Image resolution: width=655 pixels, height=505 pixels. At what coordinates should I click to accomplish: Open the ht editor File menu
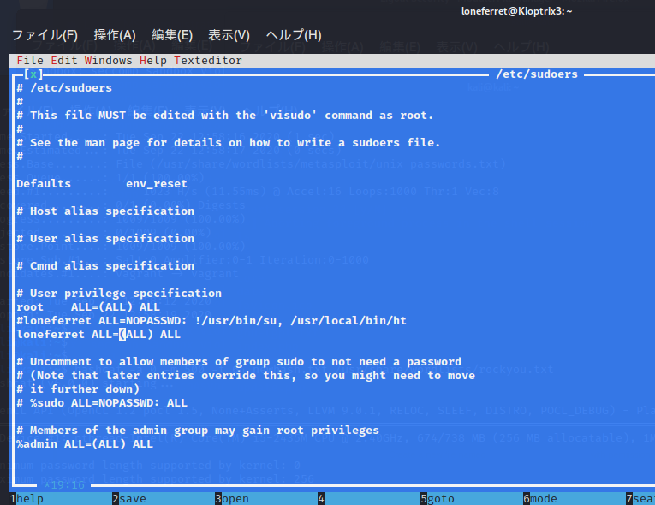(30, 61)
